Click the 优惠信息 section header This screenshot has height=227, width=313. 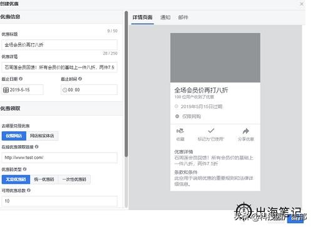click(x=10, y=17)
